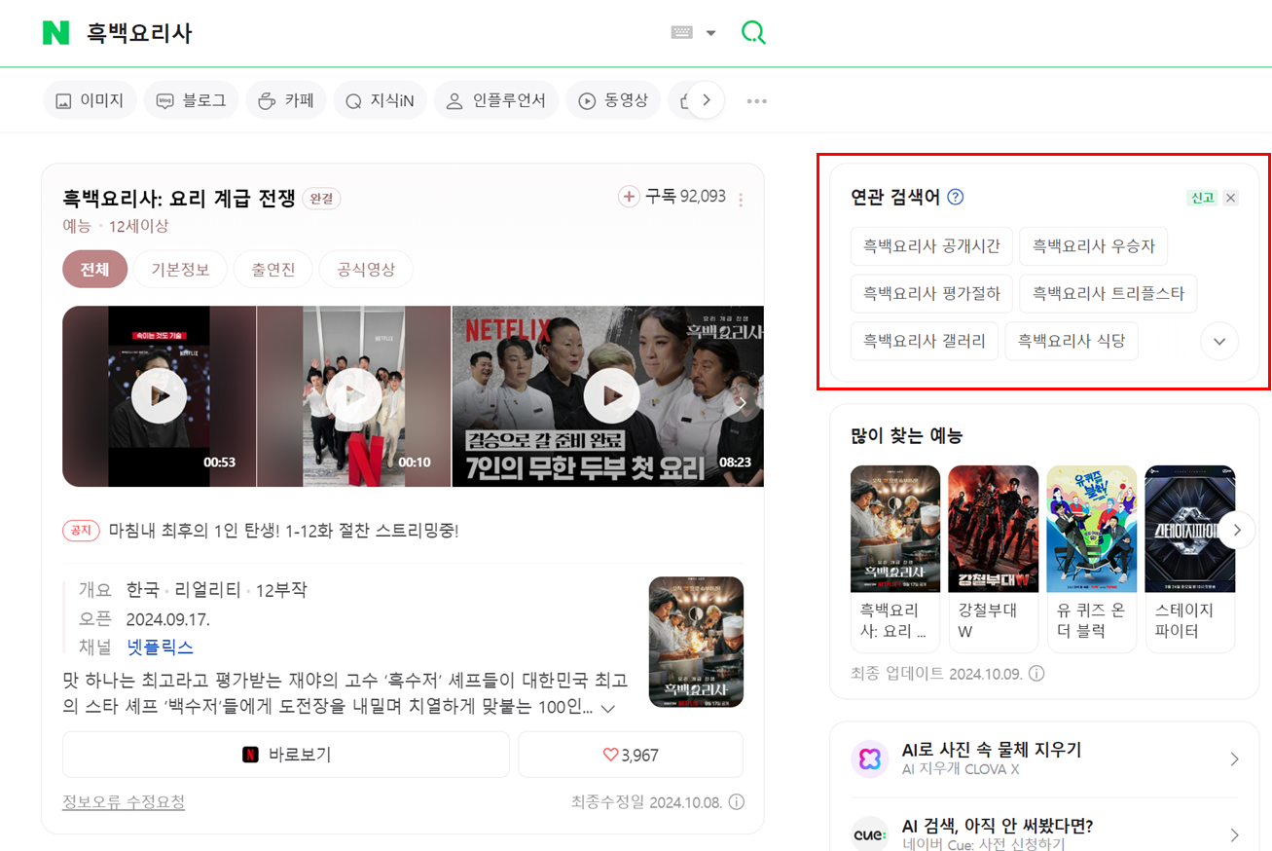The height and width of the screenshot is (851, 1272).
Task: Click the 공지 notice badge
Action: [x=82, y=531]
